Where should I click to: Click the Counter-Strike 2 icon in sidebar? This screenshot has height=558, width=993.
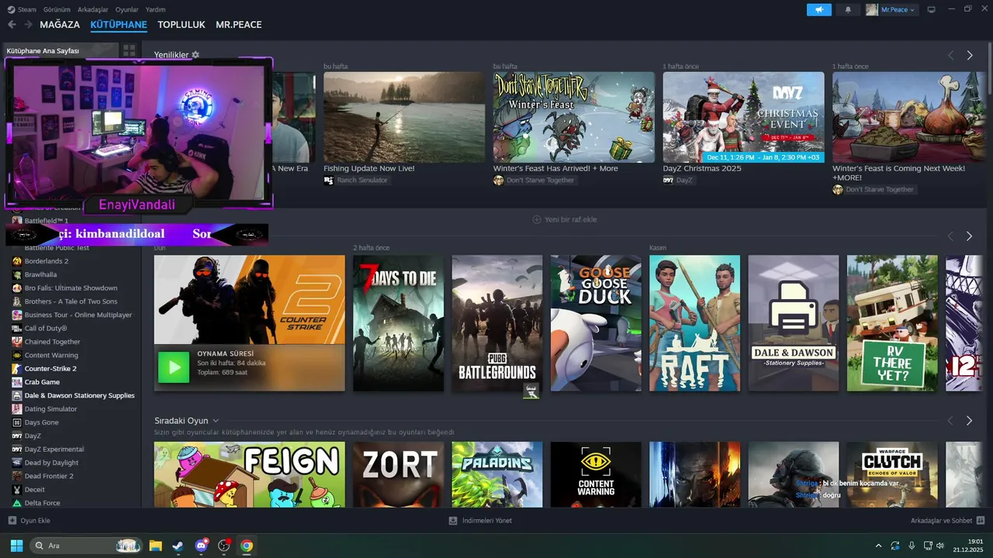[17, 369]
